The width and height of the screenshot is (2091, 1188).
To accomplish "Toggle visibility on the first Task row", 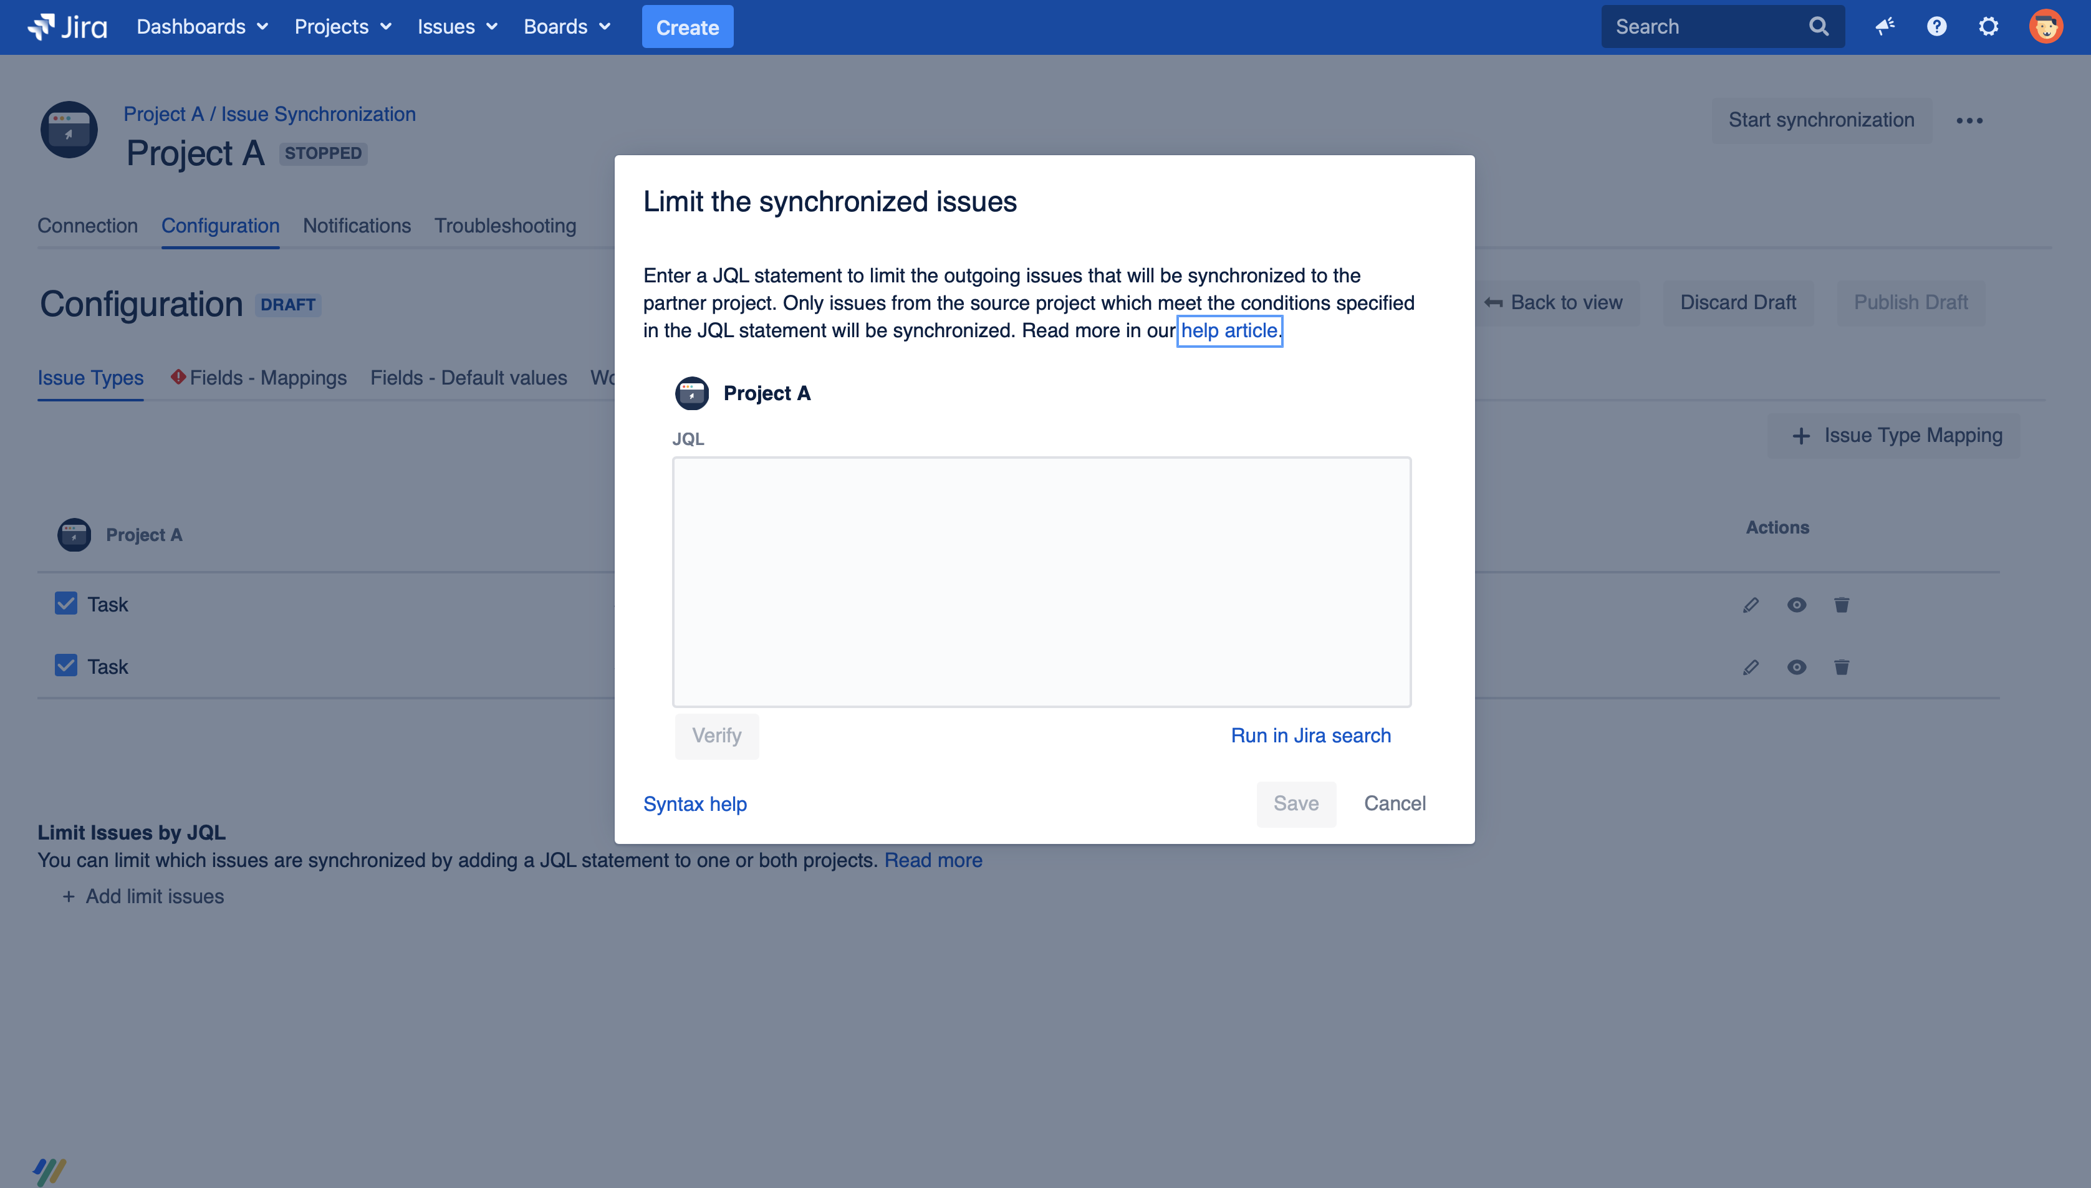I will click(1797, 605).
